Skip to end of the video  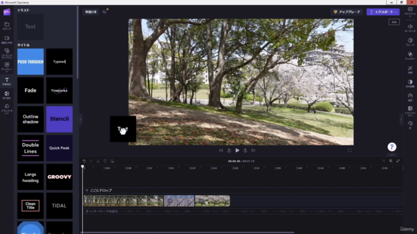pos(253,150)
